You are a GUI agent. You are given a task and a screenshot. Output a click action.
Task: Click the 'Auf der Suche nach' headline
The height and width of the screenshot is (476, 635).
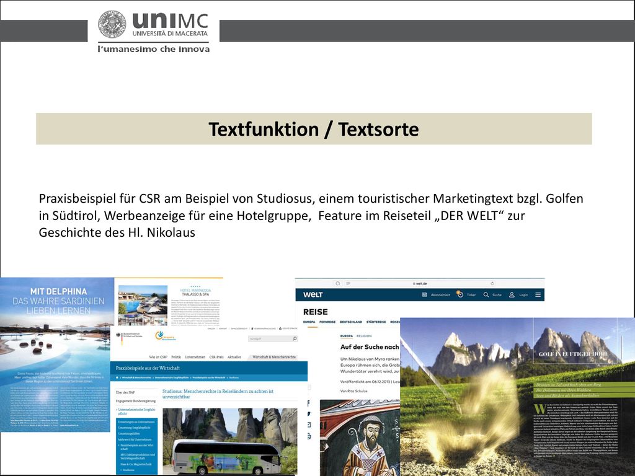(370, 347)
